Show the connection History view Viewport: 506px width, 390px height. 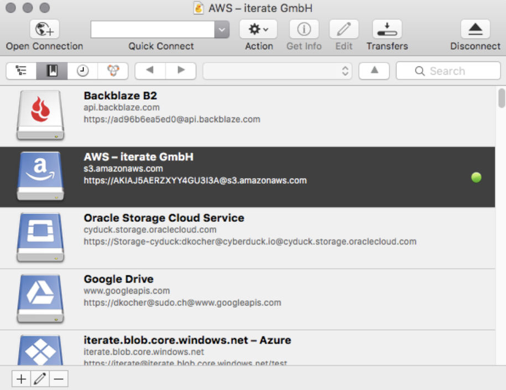(82, 71)
